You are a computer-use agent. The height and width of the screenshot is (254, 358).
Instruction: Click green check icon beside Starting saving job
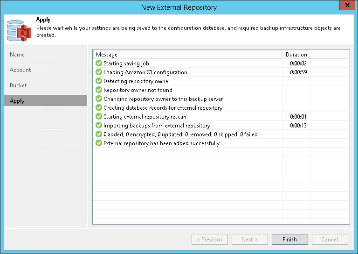[x=99, y=63]
